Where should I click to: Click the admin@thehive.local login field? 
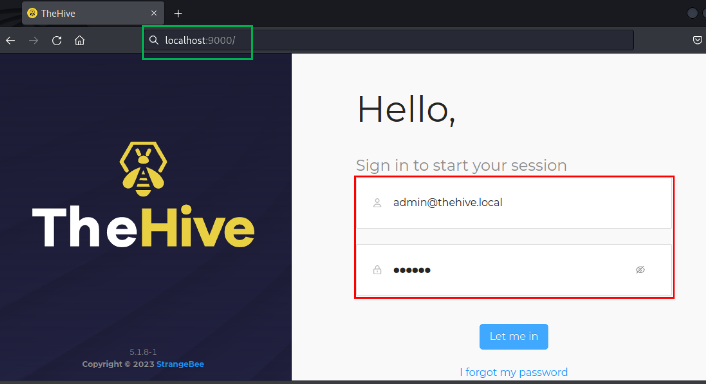pos(514,202)
